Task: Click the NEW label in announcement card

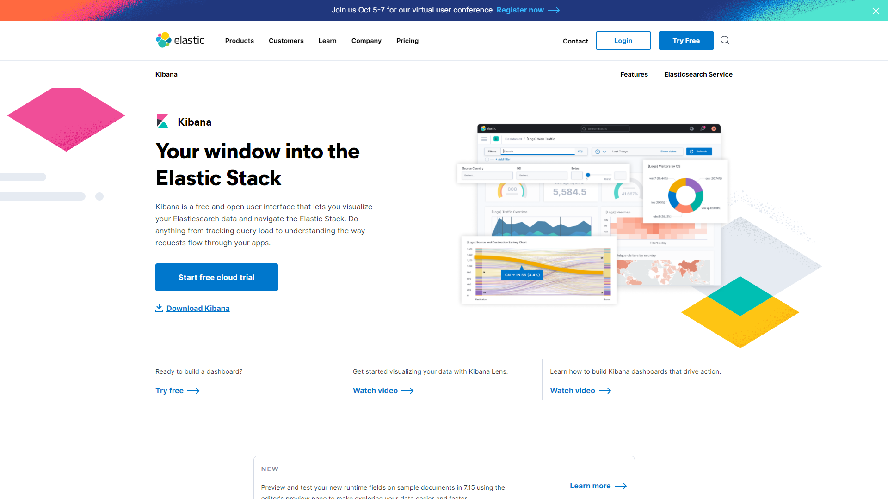Action: [270, 469]
